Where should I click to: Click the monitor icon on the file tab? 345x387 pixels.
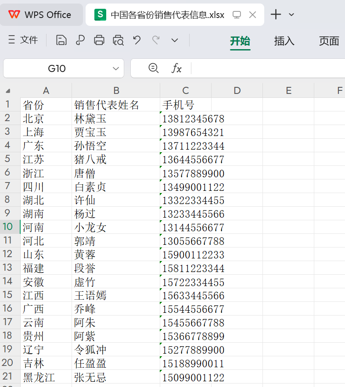pos(237,15)
